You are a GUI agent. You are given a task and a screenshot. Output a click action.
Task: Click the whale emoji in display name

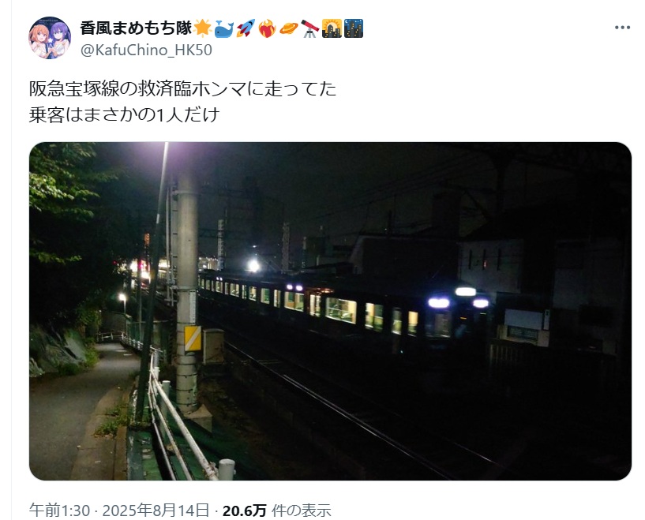tap(224, 28)
